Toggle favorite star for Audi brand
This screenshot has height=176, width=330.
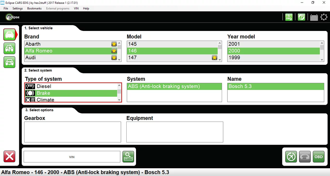[x=114, y=58]
